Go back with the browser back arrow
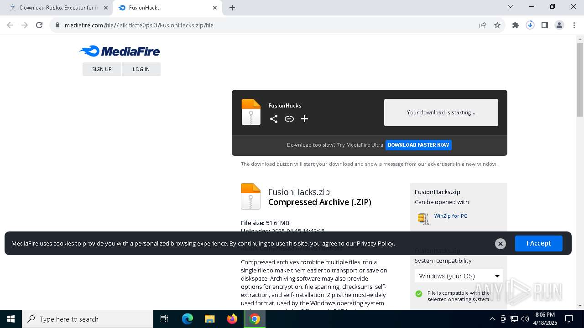This screenshot has height=328, width=584. click(x=10, y=25)
